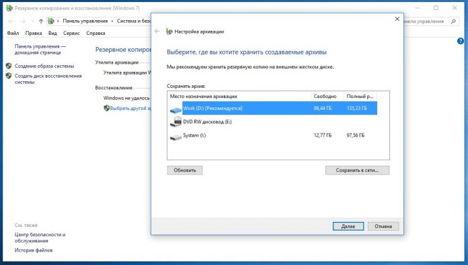Open the blue help question mark icon

[460, 41]
